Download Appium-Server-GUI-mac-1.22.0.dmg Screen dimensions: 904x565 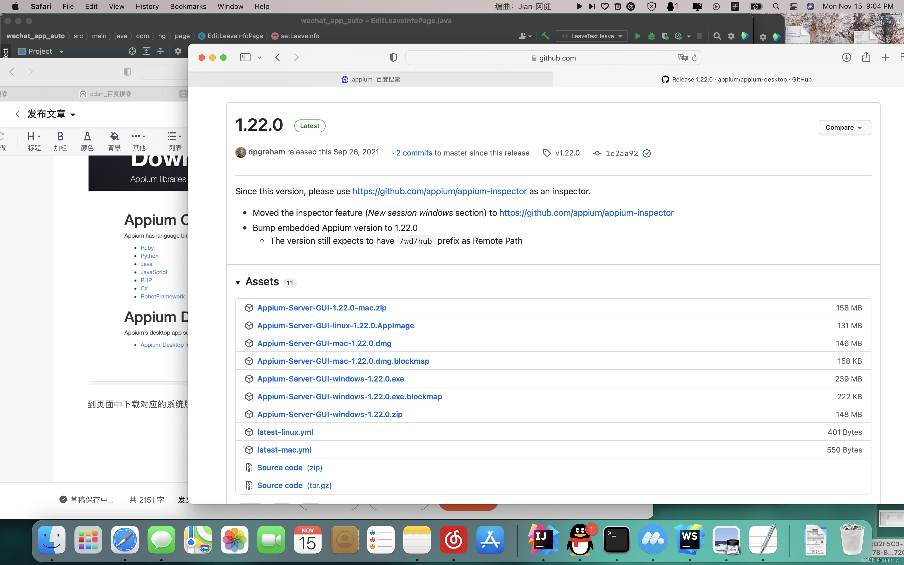point(324,343)
